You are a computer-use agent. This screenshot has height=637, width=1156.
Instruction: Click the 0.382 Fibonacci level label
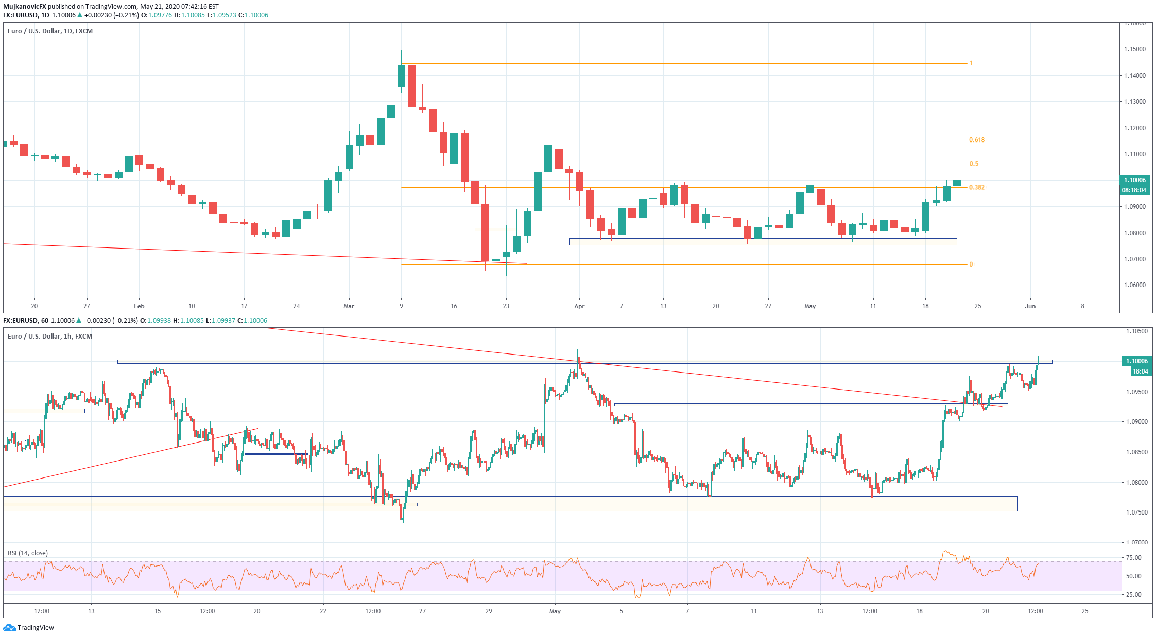click(x=976, y=187)
